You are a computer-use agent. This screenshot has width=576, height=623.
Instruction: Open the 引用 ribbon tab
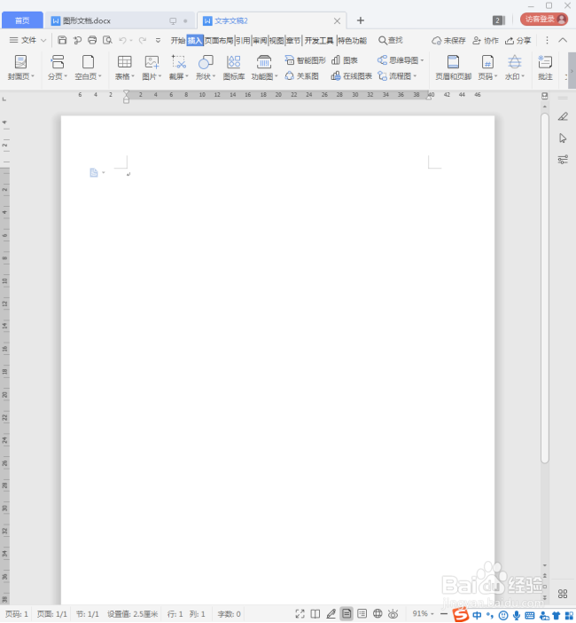click(x=243, y=41)
